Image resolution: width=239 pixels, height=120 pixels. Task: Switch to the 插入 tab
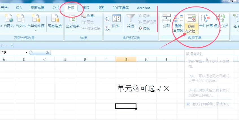click(x=19, y=8)
